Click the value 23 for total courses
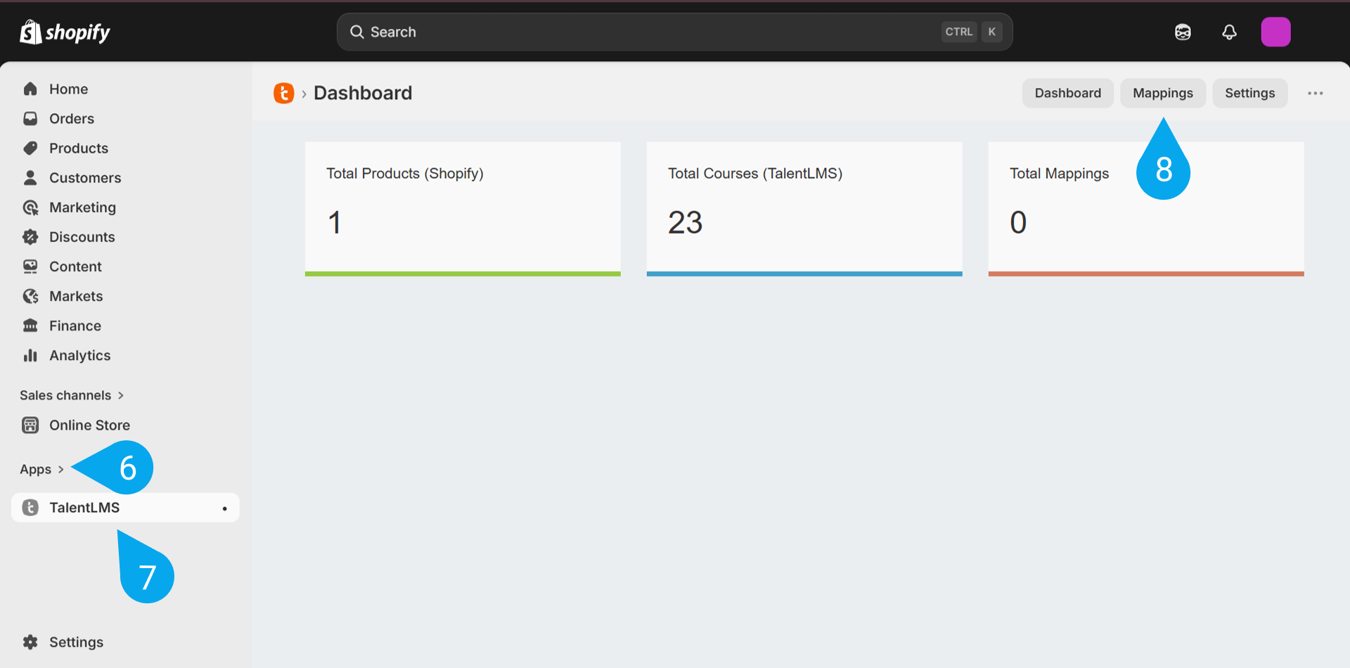The width and height of the screenshot is (1350, 668). [685, 223]
